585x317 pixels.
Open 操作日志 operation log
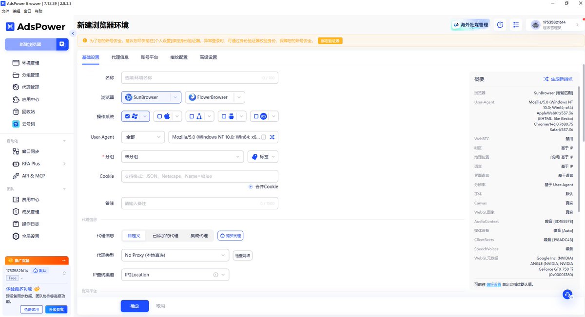[31, 224]
